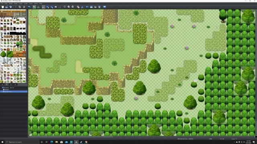Screen dimensions: 257x144
Task: Switch tileset palette to tab C
Action: (11, 84)
